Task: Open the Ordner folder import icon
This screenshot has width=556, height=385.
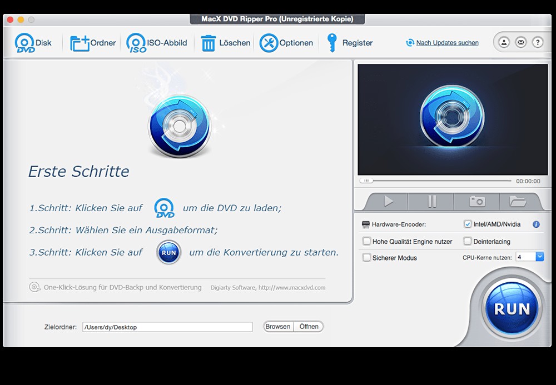Action: point(80,43)
